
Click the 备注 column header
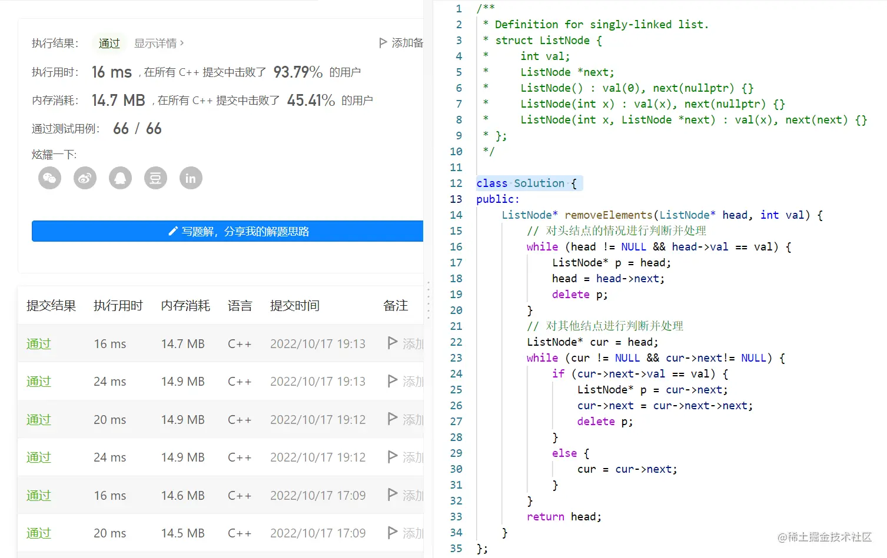point(396,306)
